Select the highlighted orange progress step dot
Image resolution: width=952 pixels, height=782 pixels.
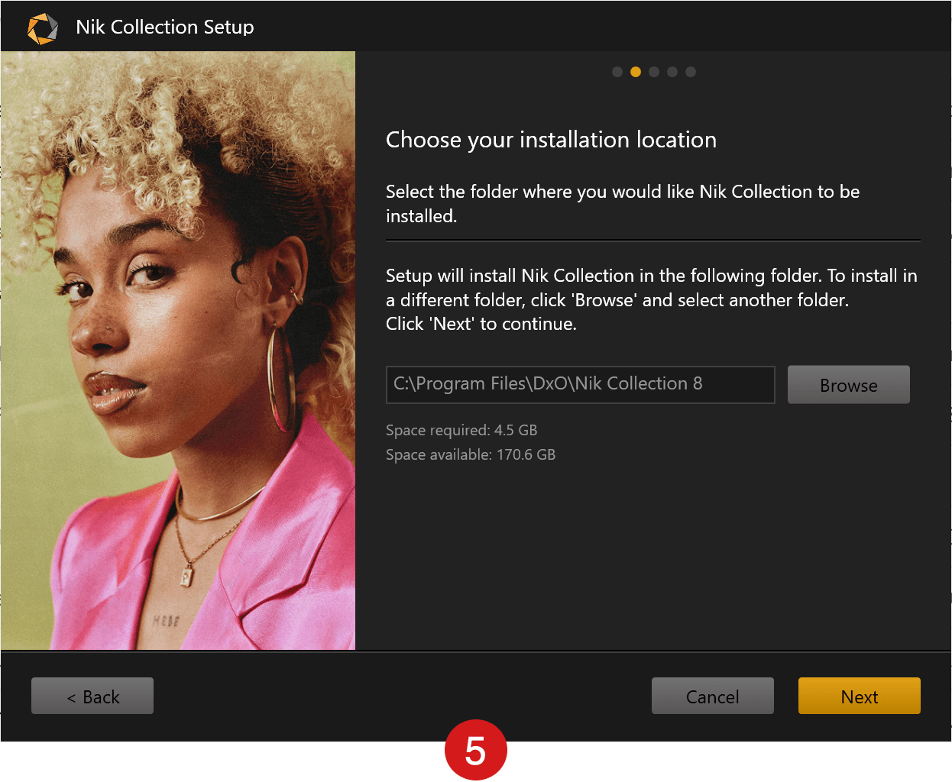pos(636,72)
